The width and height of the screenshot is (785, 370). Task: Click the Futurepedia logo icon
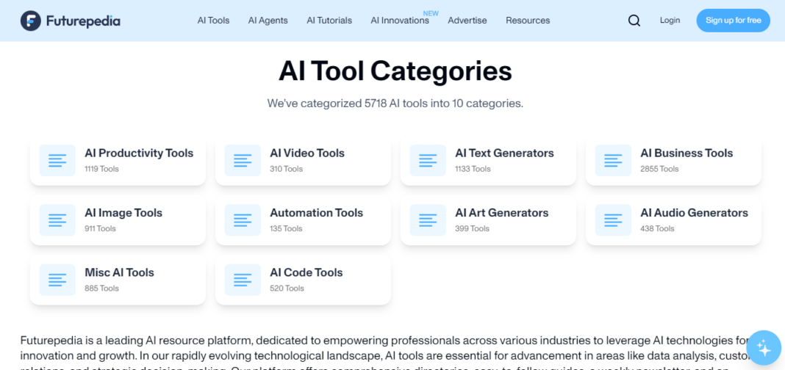tap(31, 21)
